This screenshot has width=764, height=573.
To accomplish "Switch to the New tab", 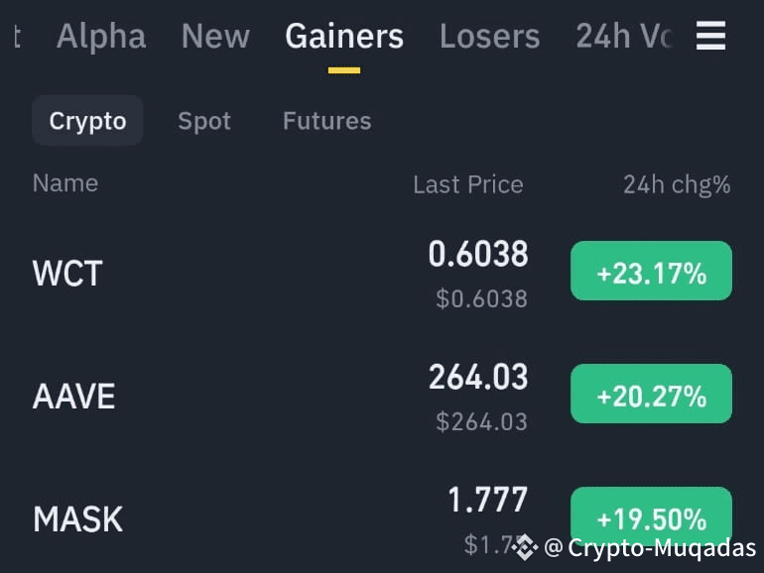I will click(216, 36).
